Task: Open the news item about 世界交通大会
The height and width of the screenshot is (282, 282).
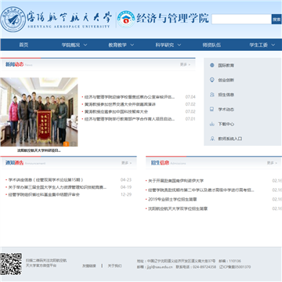Action: (120, 104)
